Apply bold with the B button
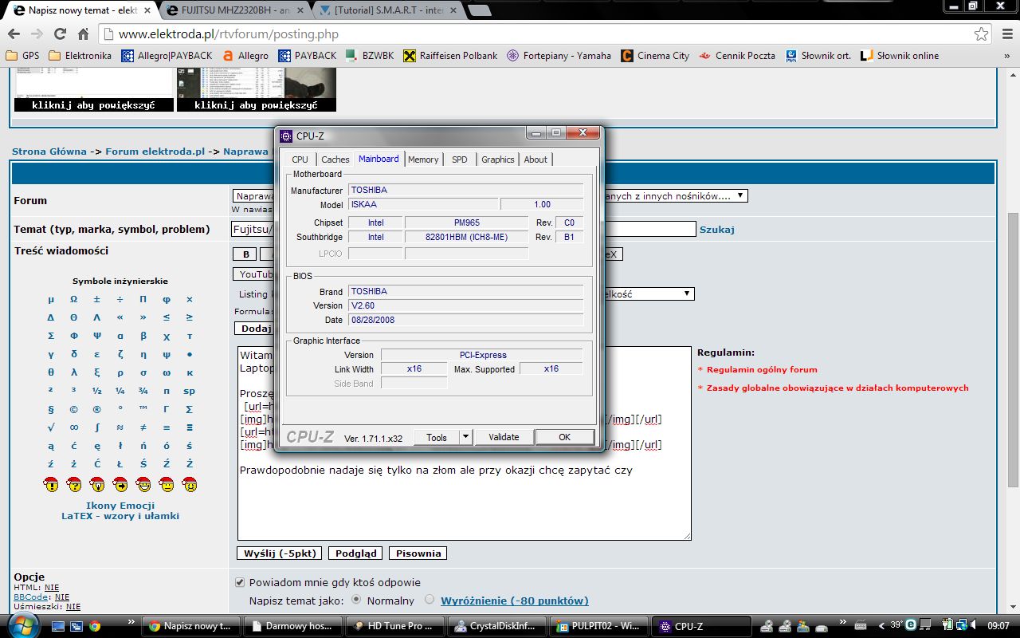This screenshot has width=1020, height=638. 246,254
